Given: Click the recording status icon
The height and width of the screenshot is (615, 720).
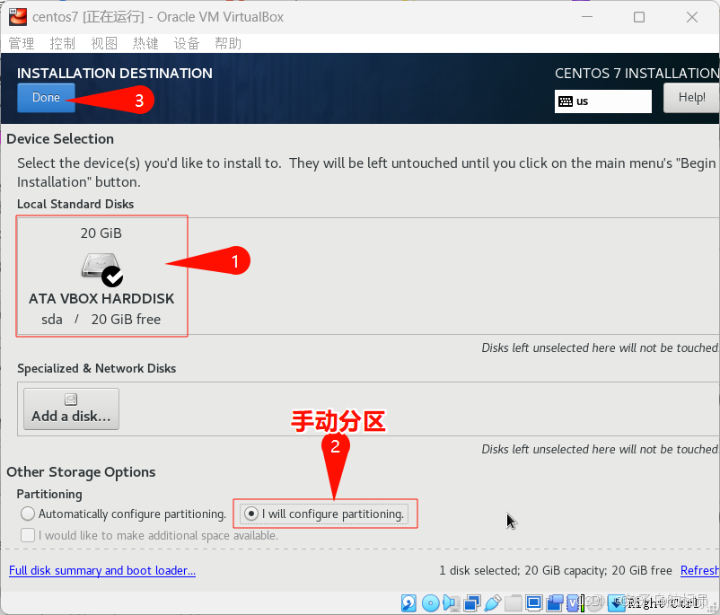Looking at the screenshot, I should pos(555,602).
